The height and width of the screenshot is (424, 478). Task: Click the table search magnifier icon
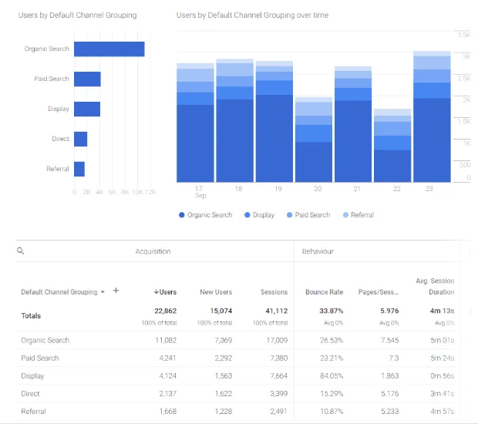[21, 251]
